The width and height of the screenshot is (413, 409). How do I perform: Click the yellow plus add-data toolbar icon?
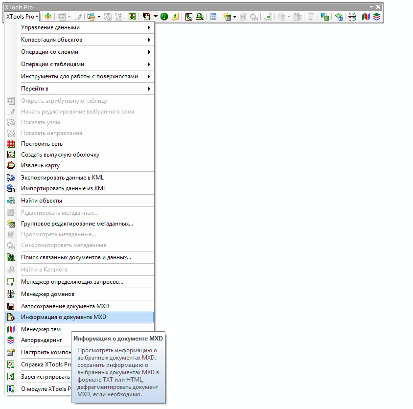pyautogui.click(x=48, y=17)
